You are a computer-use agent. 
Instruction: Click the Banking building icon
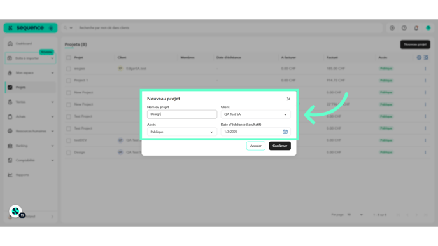(10, 146)
